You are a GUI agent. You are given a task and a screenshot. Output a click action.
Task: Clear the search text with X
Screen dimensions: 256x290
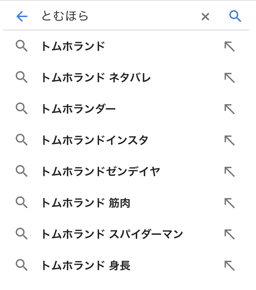[205, 16]
